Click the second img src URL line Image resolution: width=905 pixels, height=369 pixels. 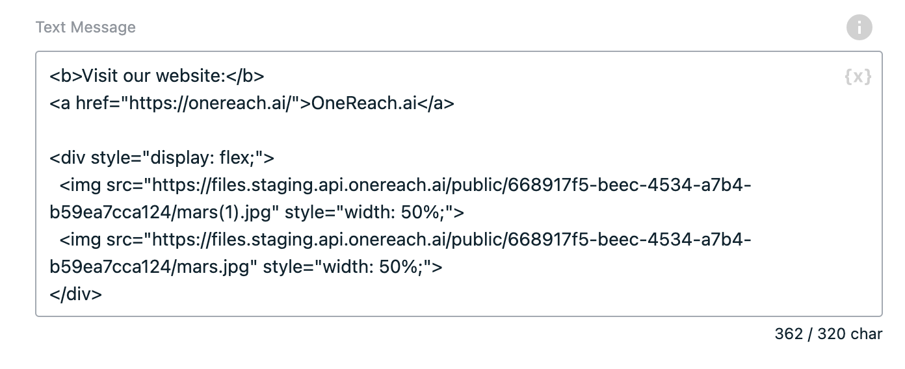point(406,240)
